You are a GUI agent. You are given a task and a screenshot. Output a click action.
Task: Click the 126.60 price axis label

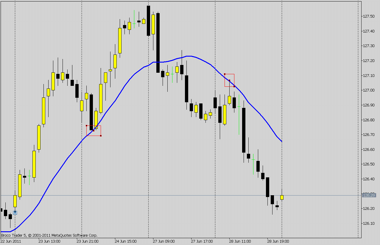(368, 149)
